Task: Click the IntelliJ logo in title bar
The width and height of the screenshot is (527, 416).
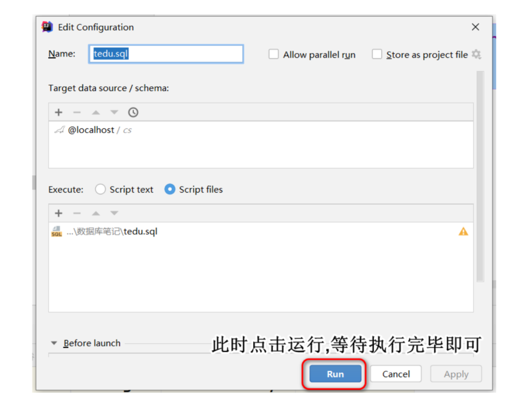Action: pyautogui.click(x=47, y=27)
